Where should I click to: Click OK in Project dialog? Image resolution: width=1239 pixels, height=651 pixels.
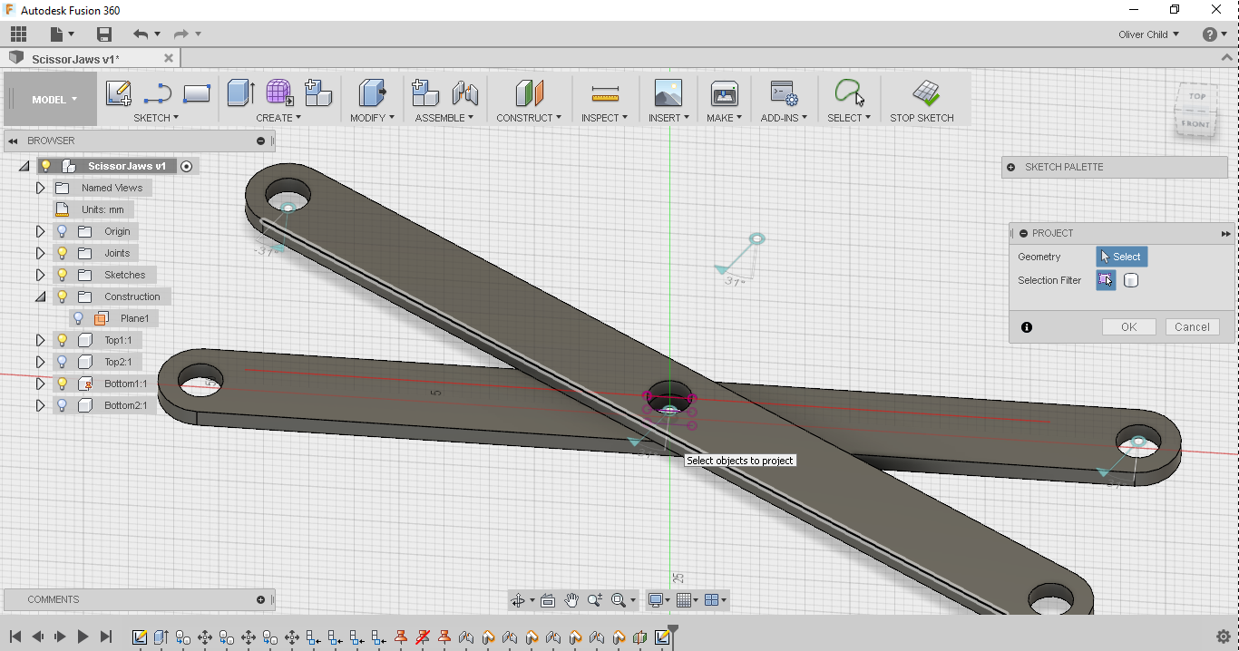[x=1128, y=327]
